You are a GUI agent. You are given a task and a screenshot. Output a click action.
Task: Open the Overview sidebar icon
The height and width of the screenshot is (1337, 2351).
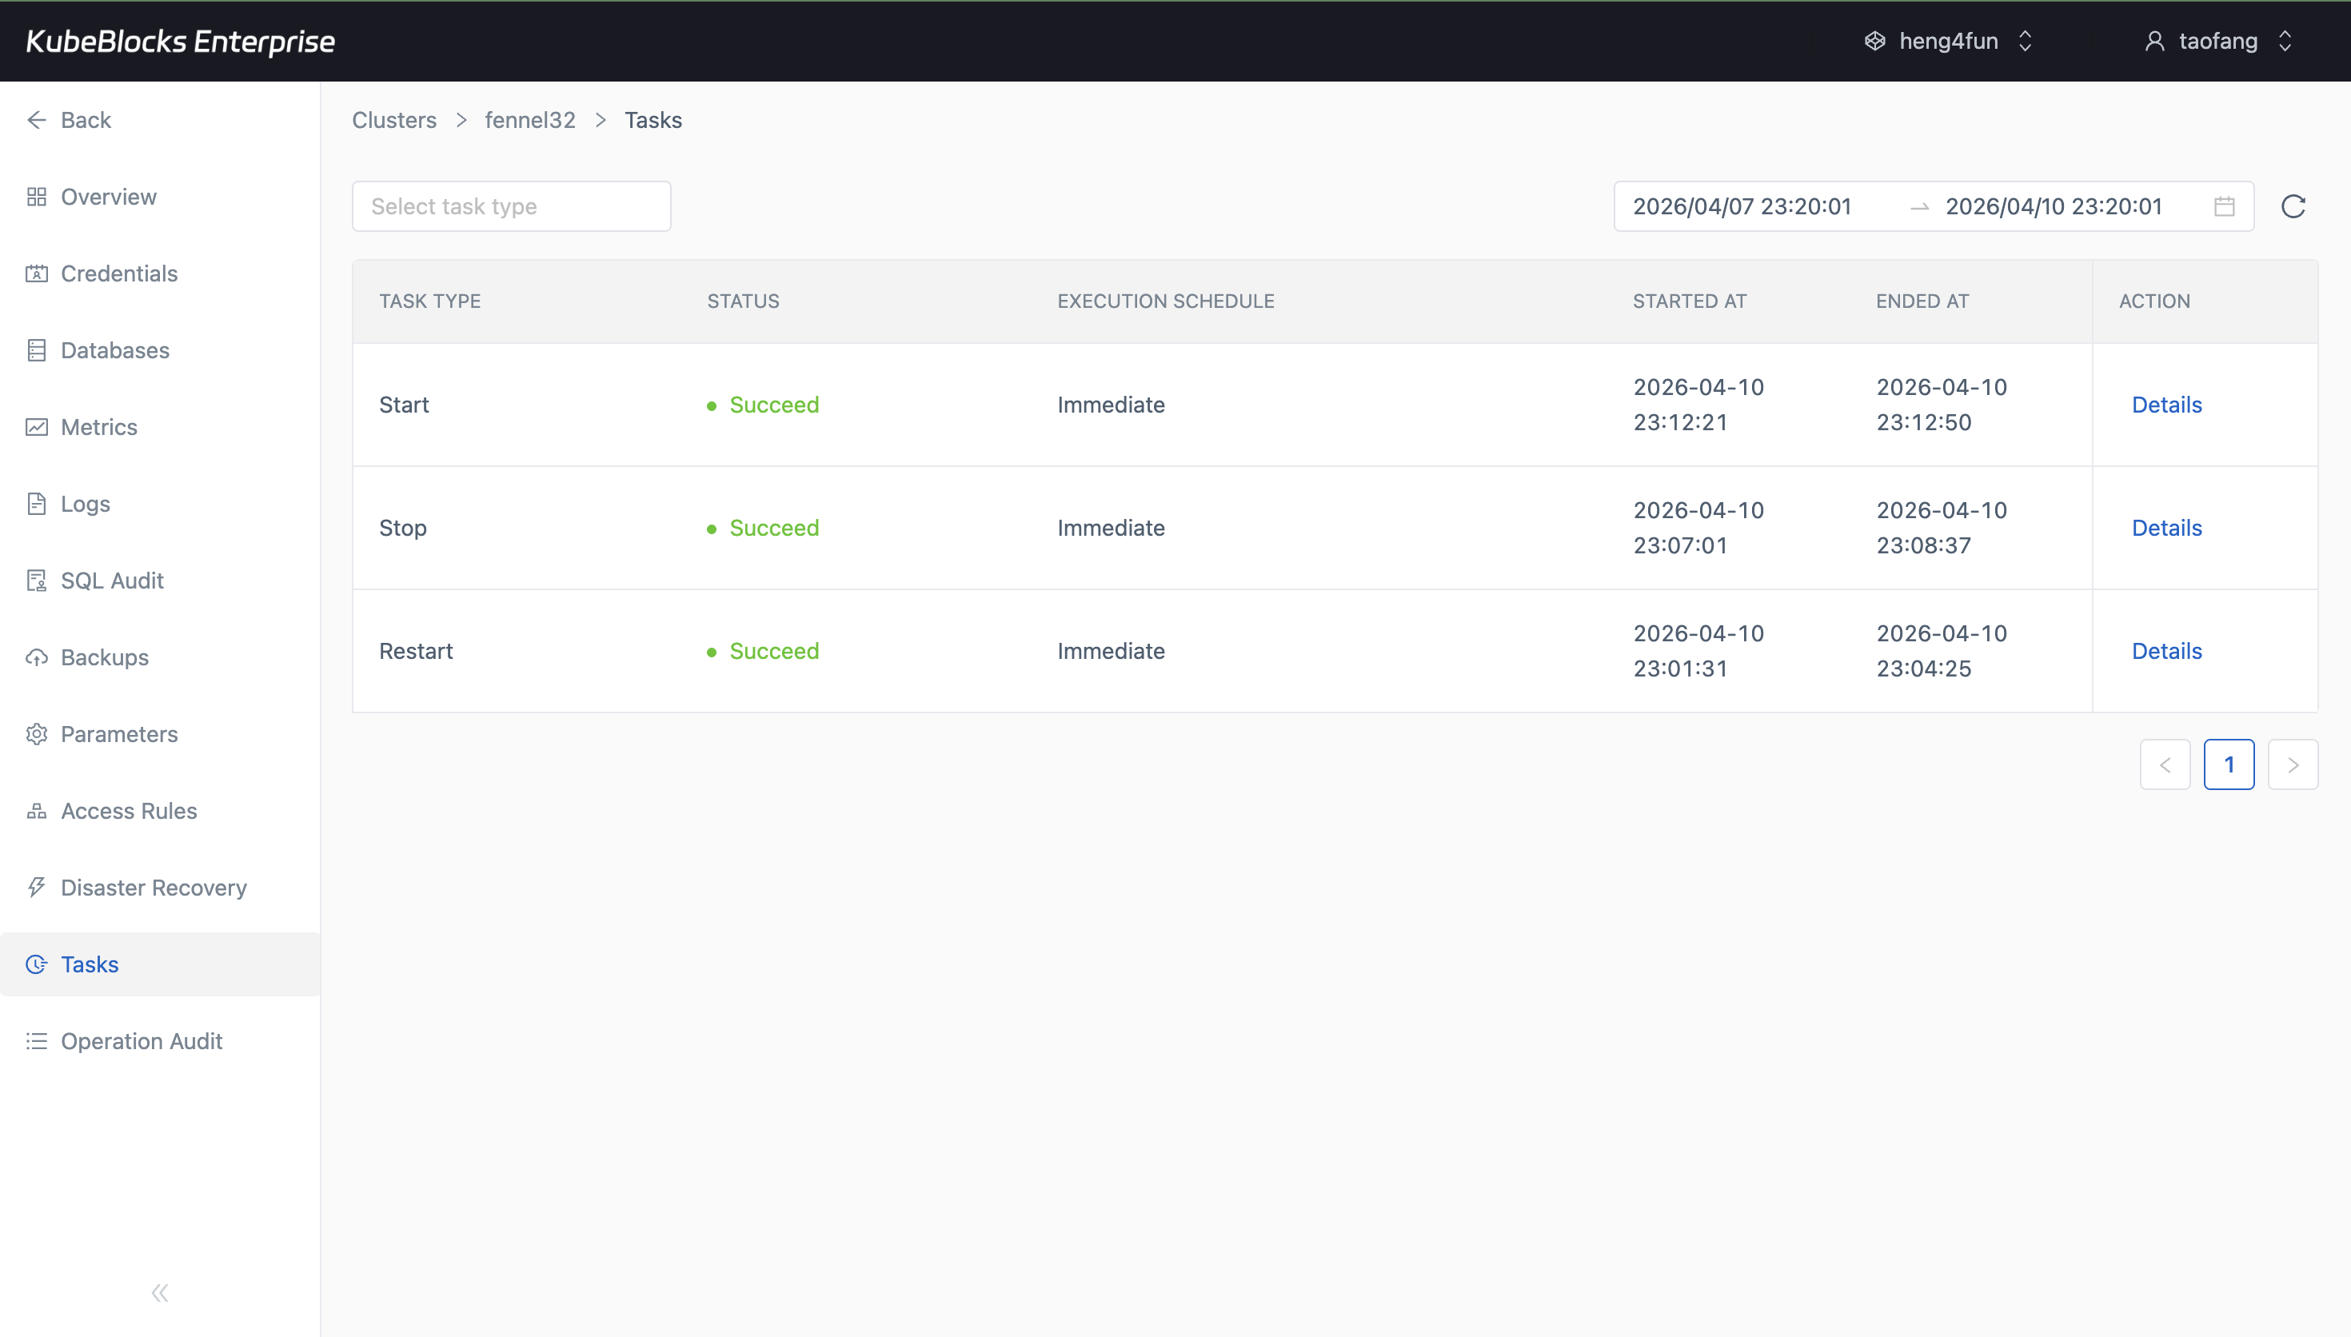coord(37,197)
